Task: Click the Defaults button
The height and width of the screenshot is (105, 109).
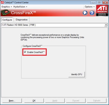Action: pyautogui.click(x=97, y=101)
